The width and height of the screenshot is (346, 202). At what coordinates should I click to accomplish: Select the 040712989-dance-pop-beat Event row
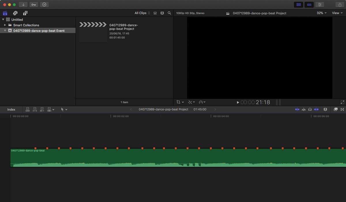pyautogui.click(x=38, y=31)
